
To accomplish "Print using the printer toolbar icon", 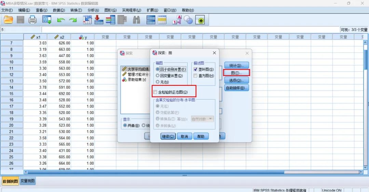I will tap(32, 20).
